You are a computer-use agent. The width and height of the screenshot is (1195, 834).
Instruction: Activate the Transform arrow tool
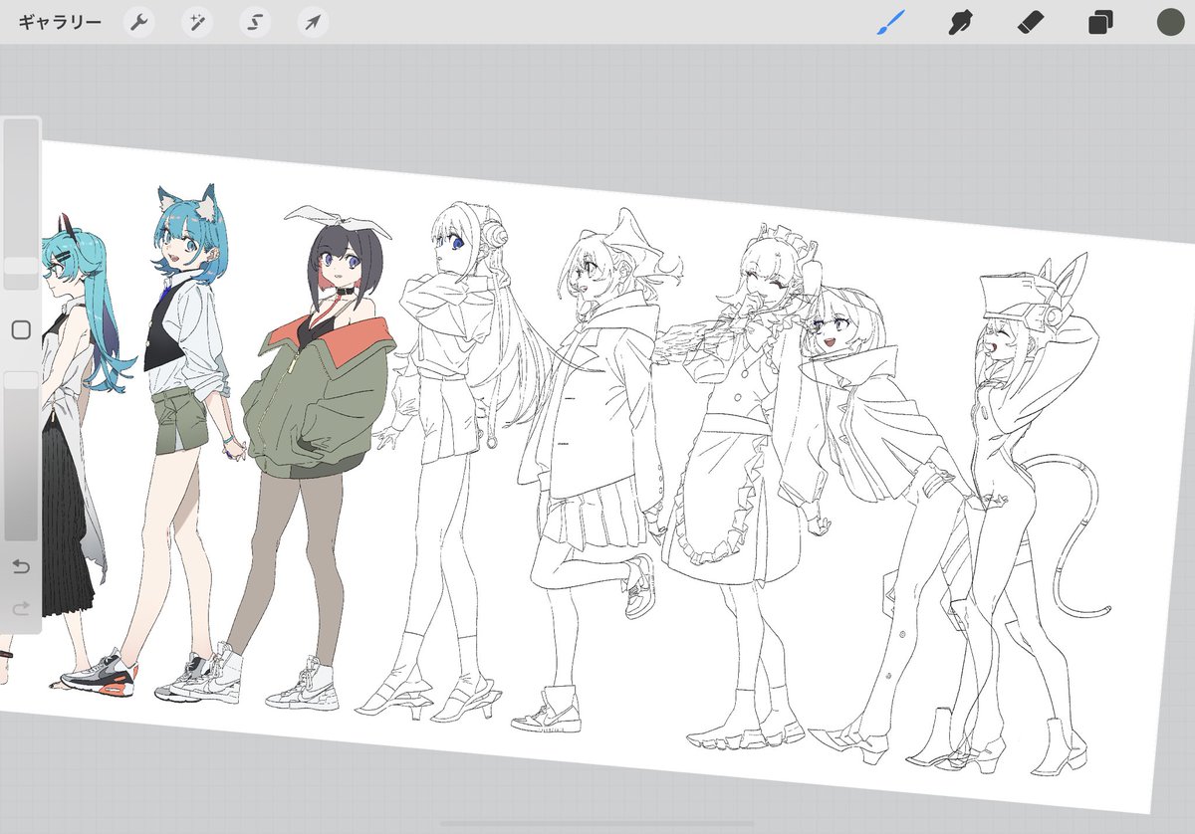click(313, 22)
